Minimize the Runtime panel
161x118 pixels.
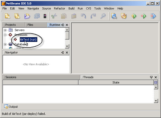(63, 25)
